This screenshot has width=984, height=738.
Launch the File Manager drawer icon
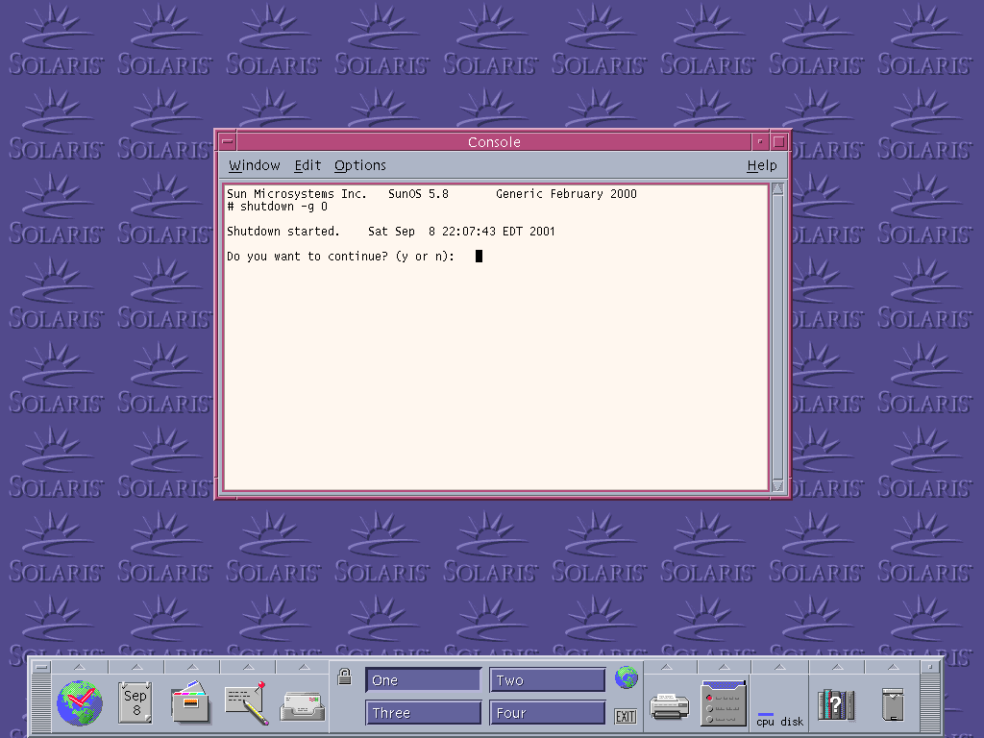[190, 702]
